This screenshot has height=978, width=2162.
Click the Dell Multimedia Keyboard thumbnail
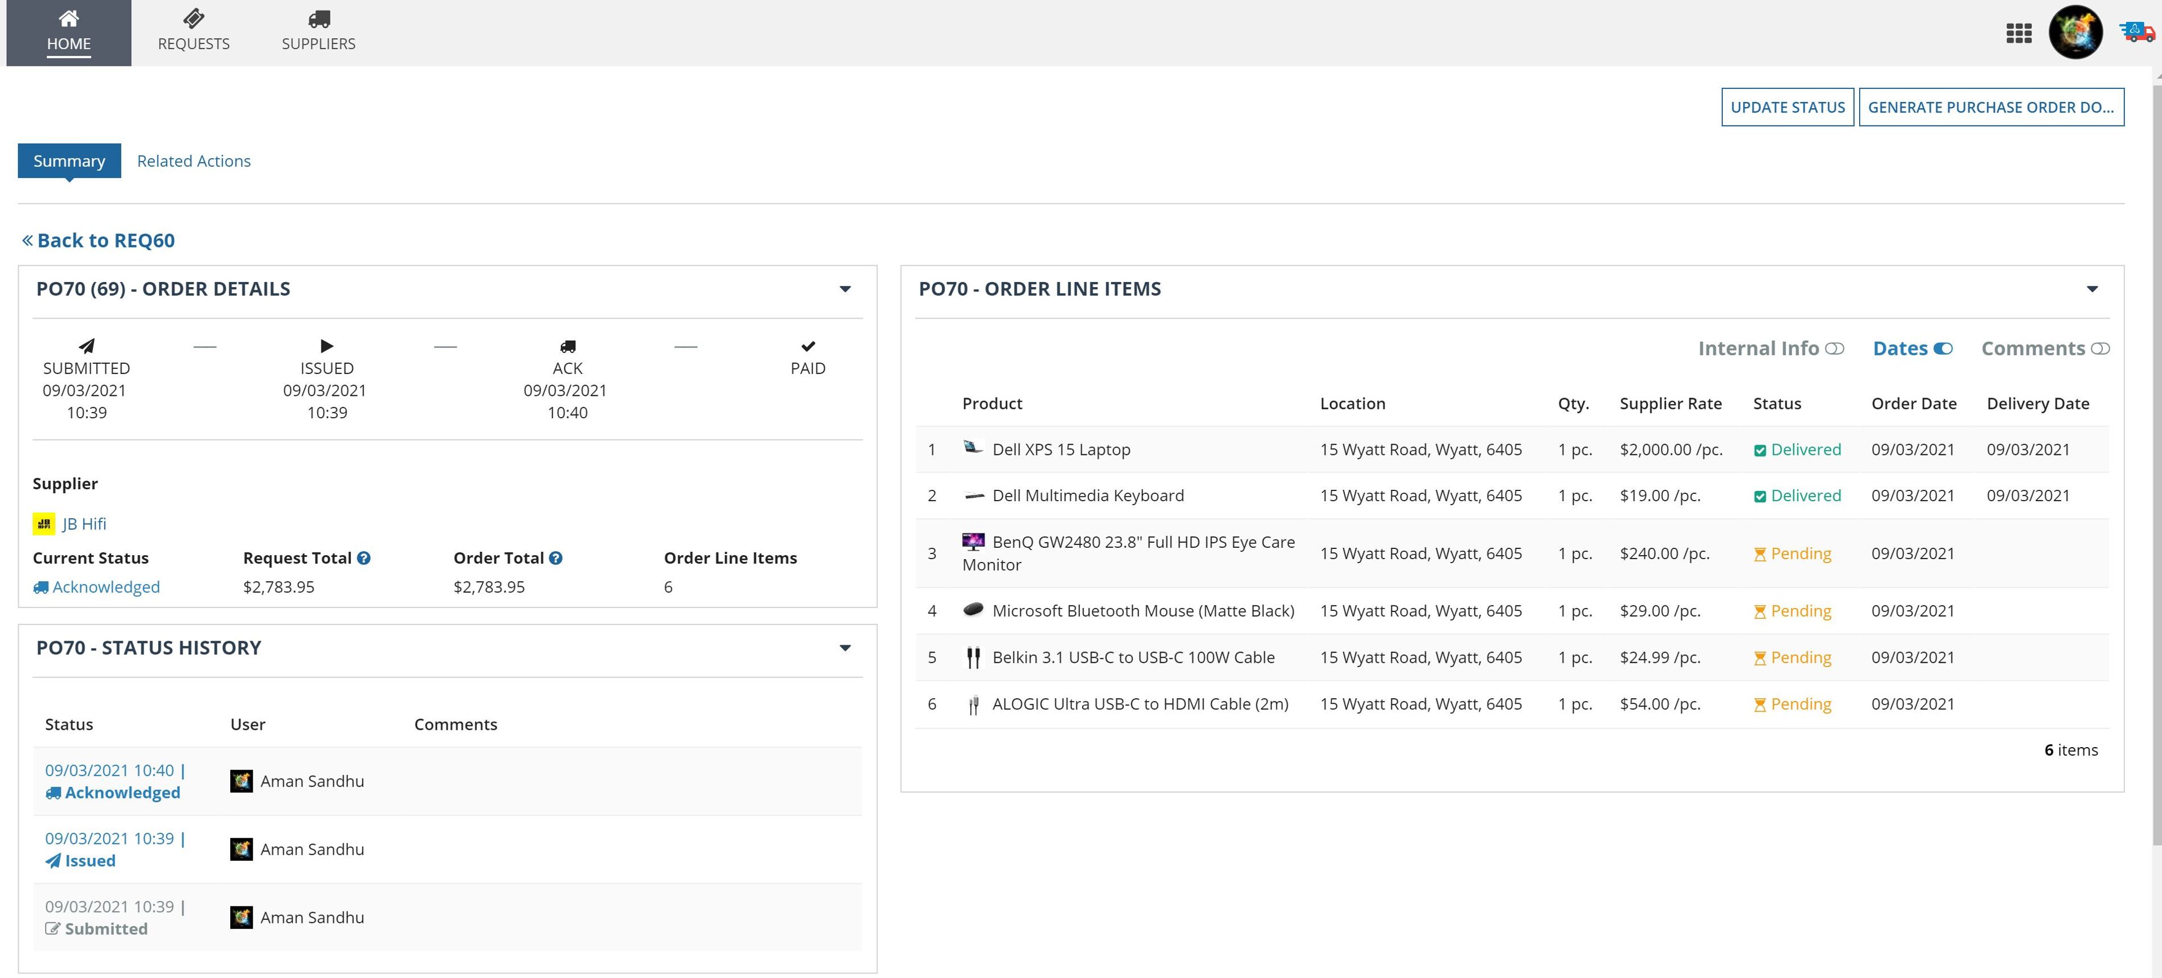tap(973, 495)
